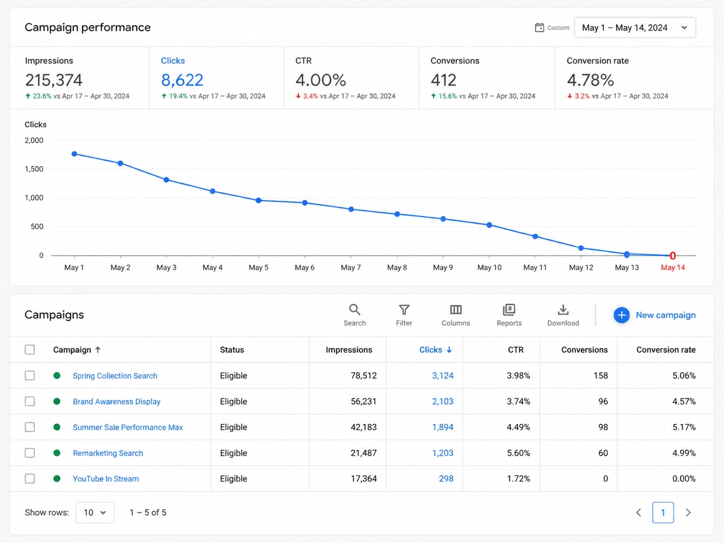
Task: Click the 78,512 impressions cell
Action: tap(363, 376)
